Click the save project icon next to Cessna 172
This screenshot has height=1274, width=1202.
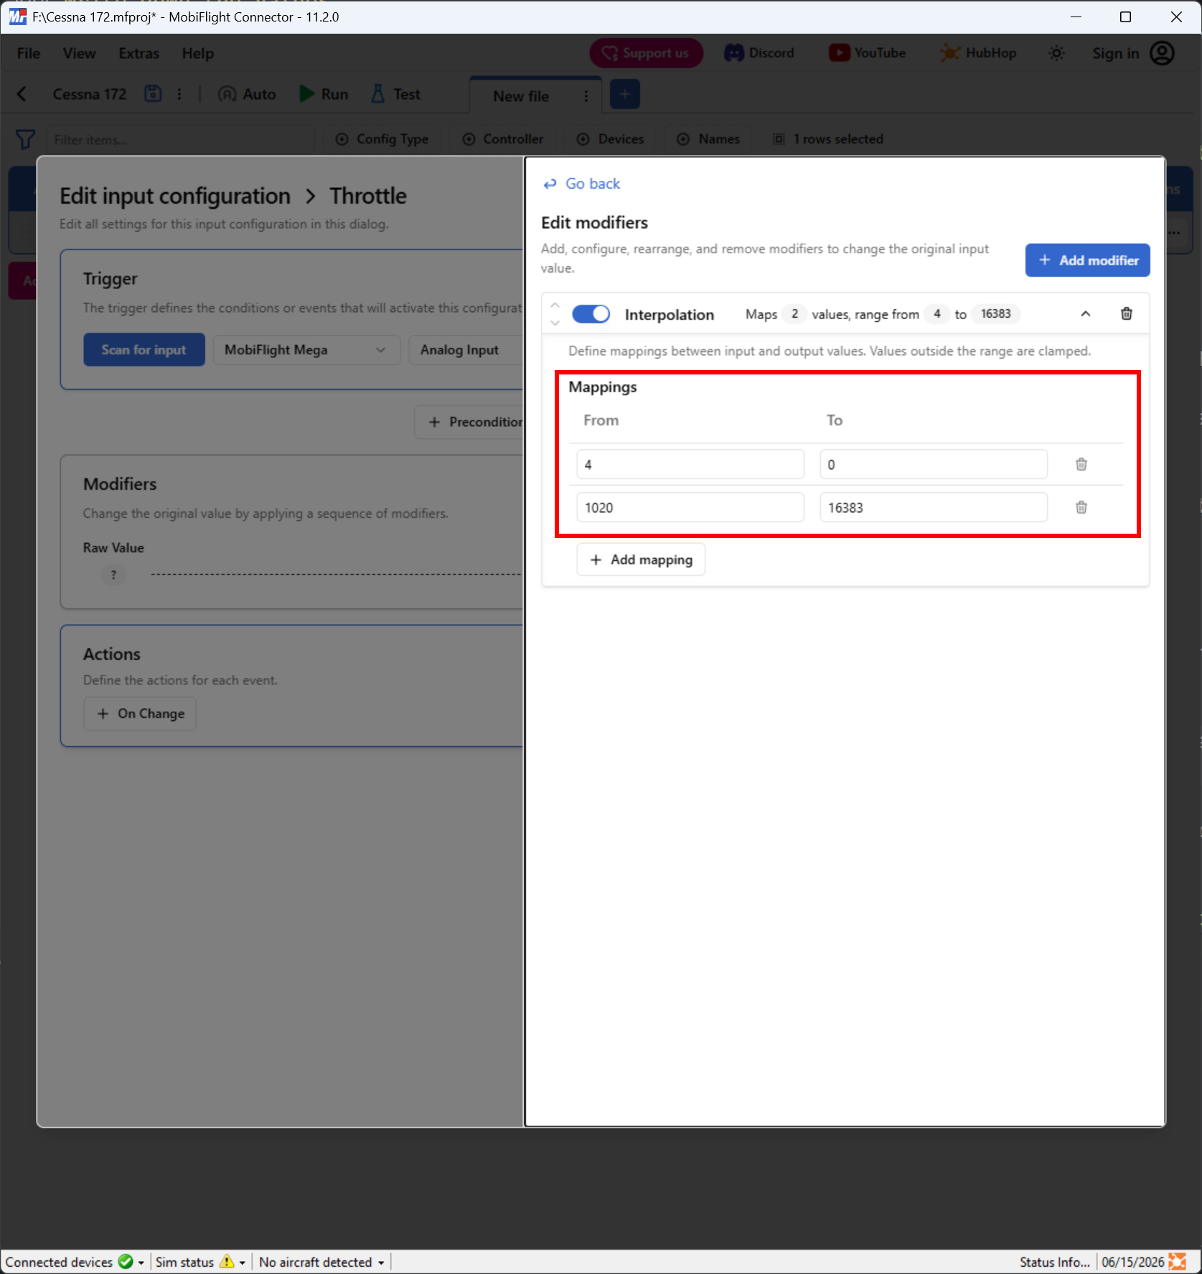[x=153, y=94]
